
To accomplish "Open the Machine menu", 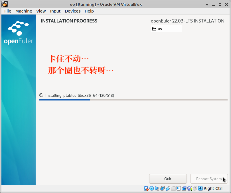I will (24, 11).
